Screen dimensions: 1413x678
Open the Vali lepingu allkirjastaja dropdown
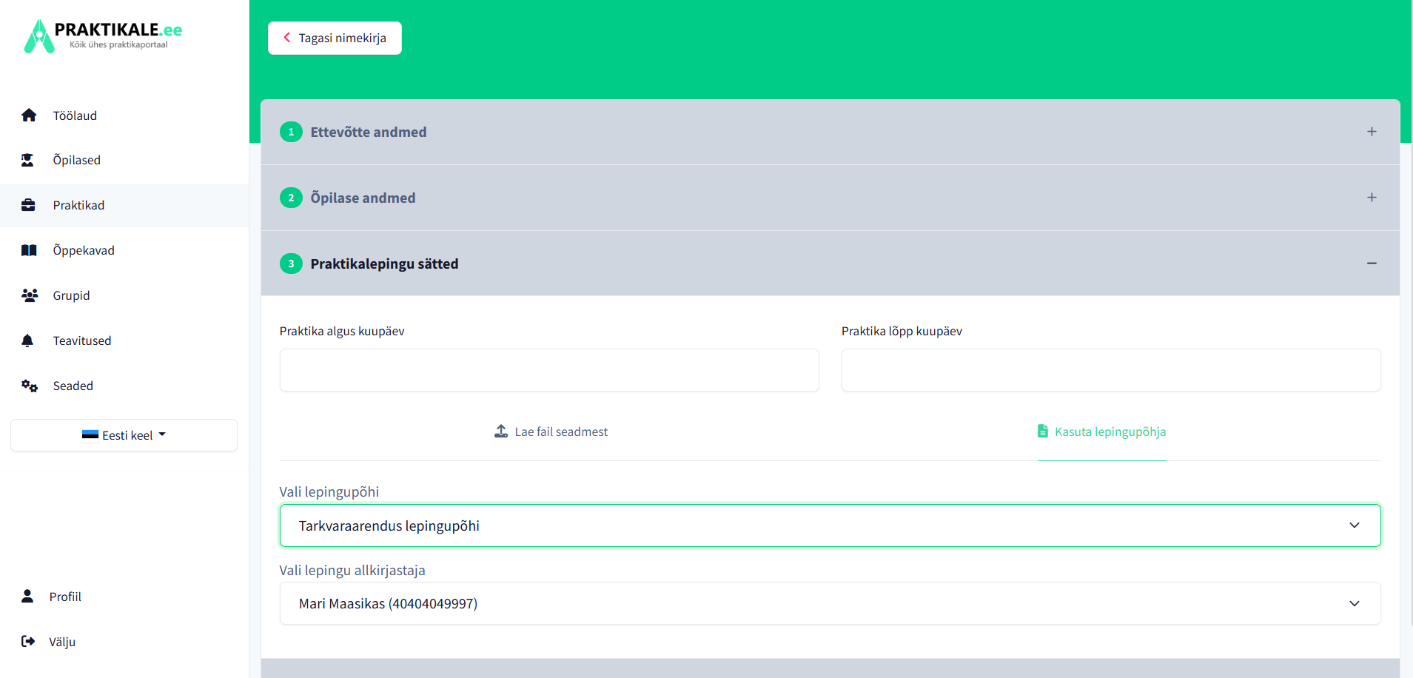[x=830, y=603]
